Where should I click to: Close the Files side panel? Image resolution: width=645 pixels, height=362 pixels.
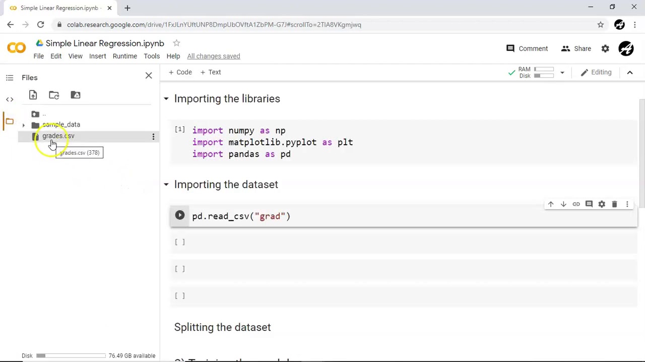pos(149,76)
